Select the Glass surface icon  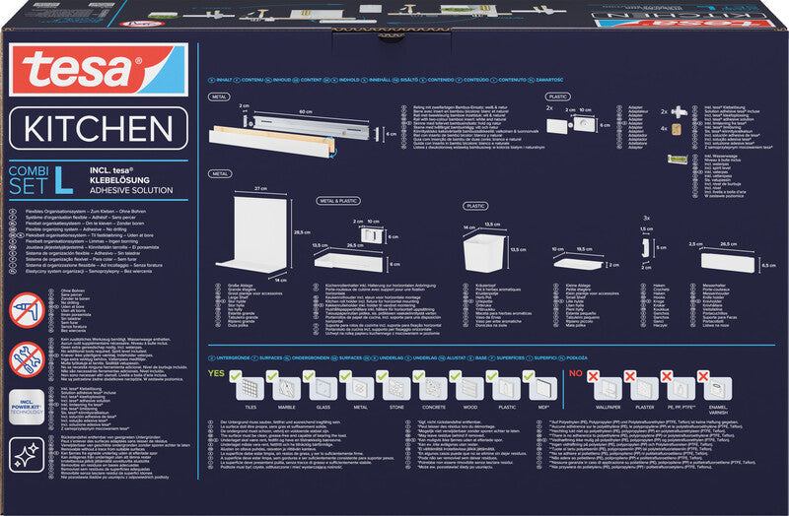[323, 389]
